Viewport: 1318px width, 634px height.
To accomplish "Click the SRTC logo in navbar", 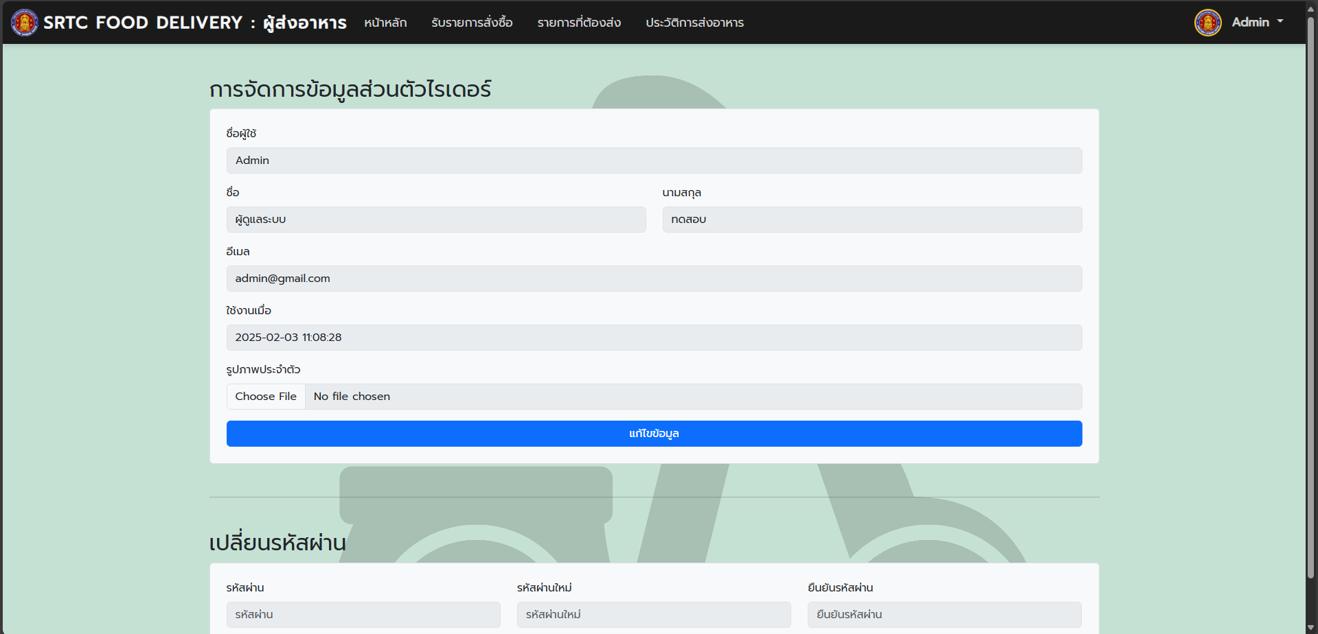I will 25,23.
